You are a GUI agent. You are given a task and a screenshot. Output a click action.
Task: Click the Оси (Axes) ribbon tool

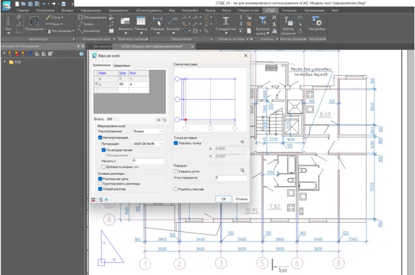(x=8, y=23)
